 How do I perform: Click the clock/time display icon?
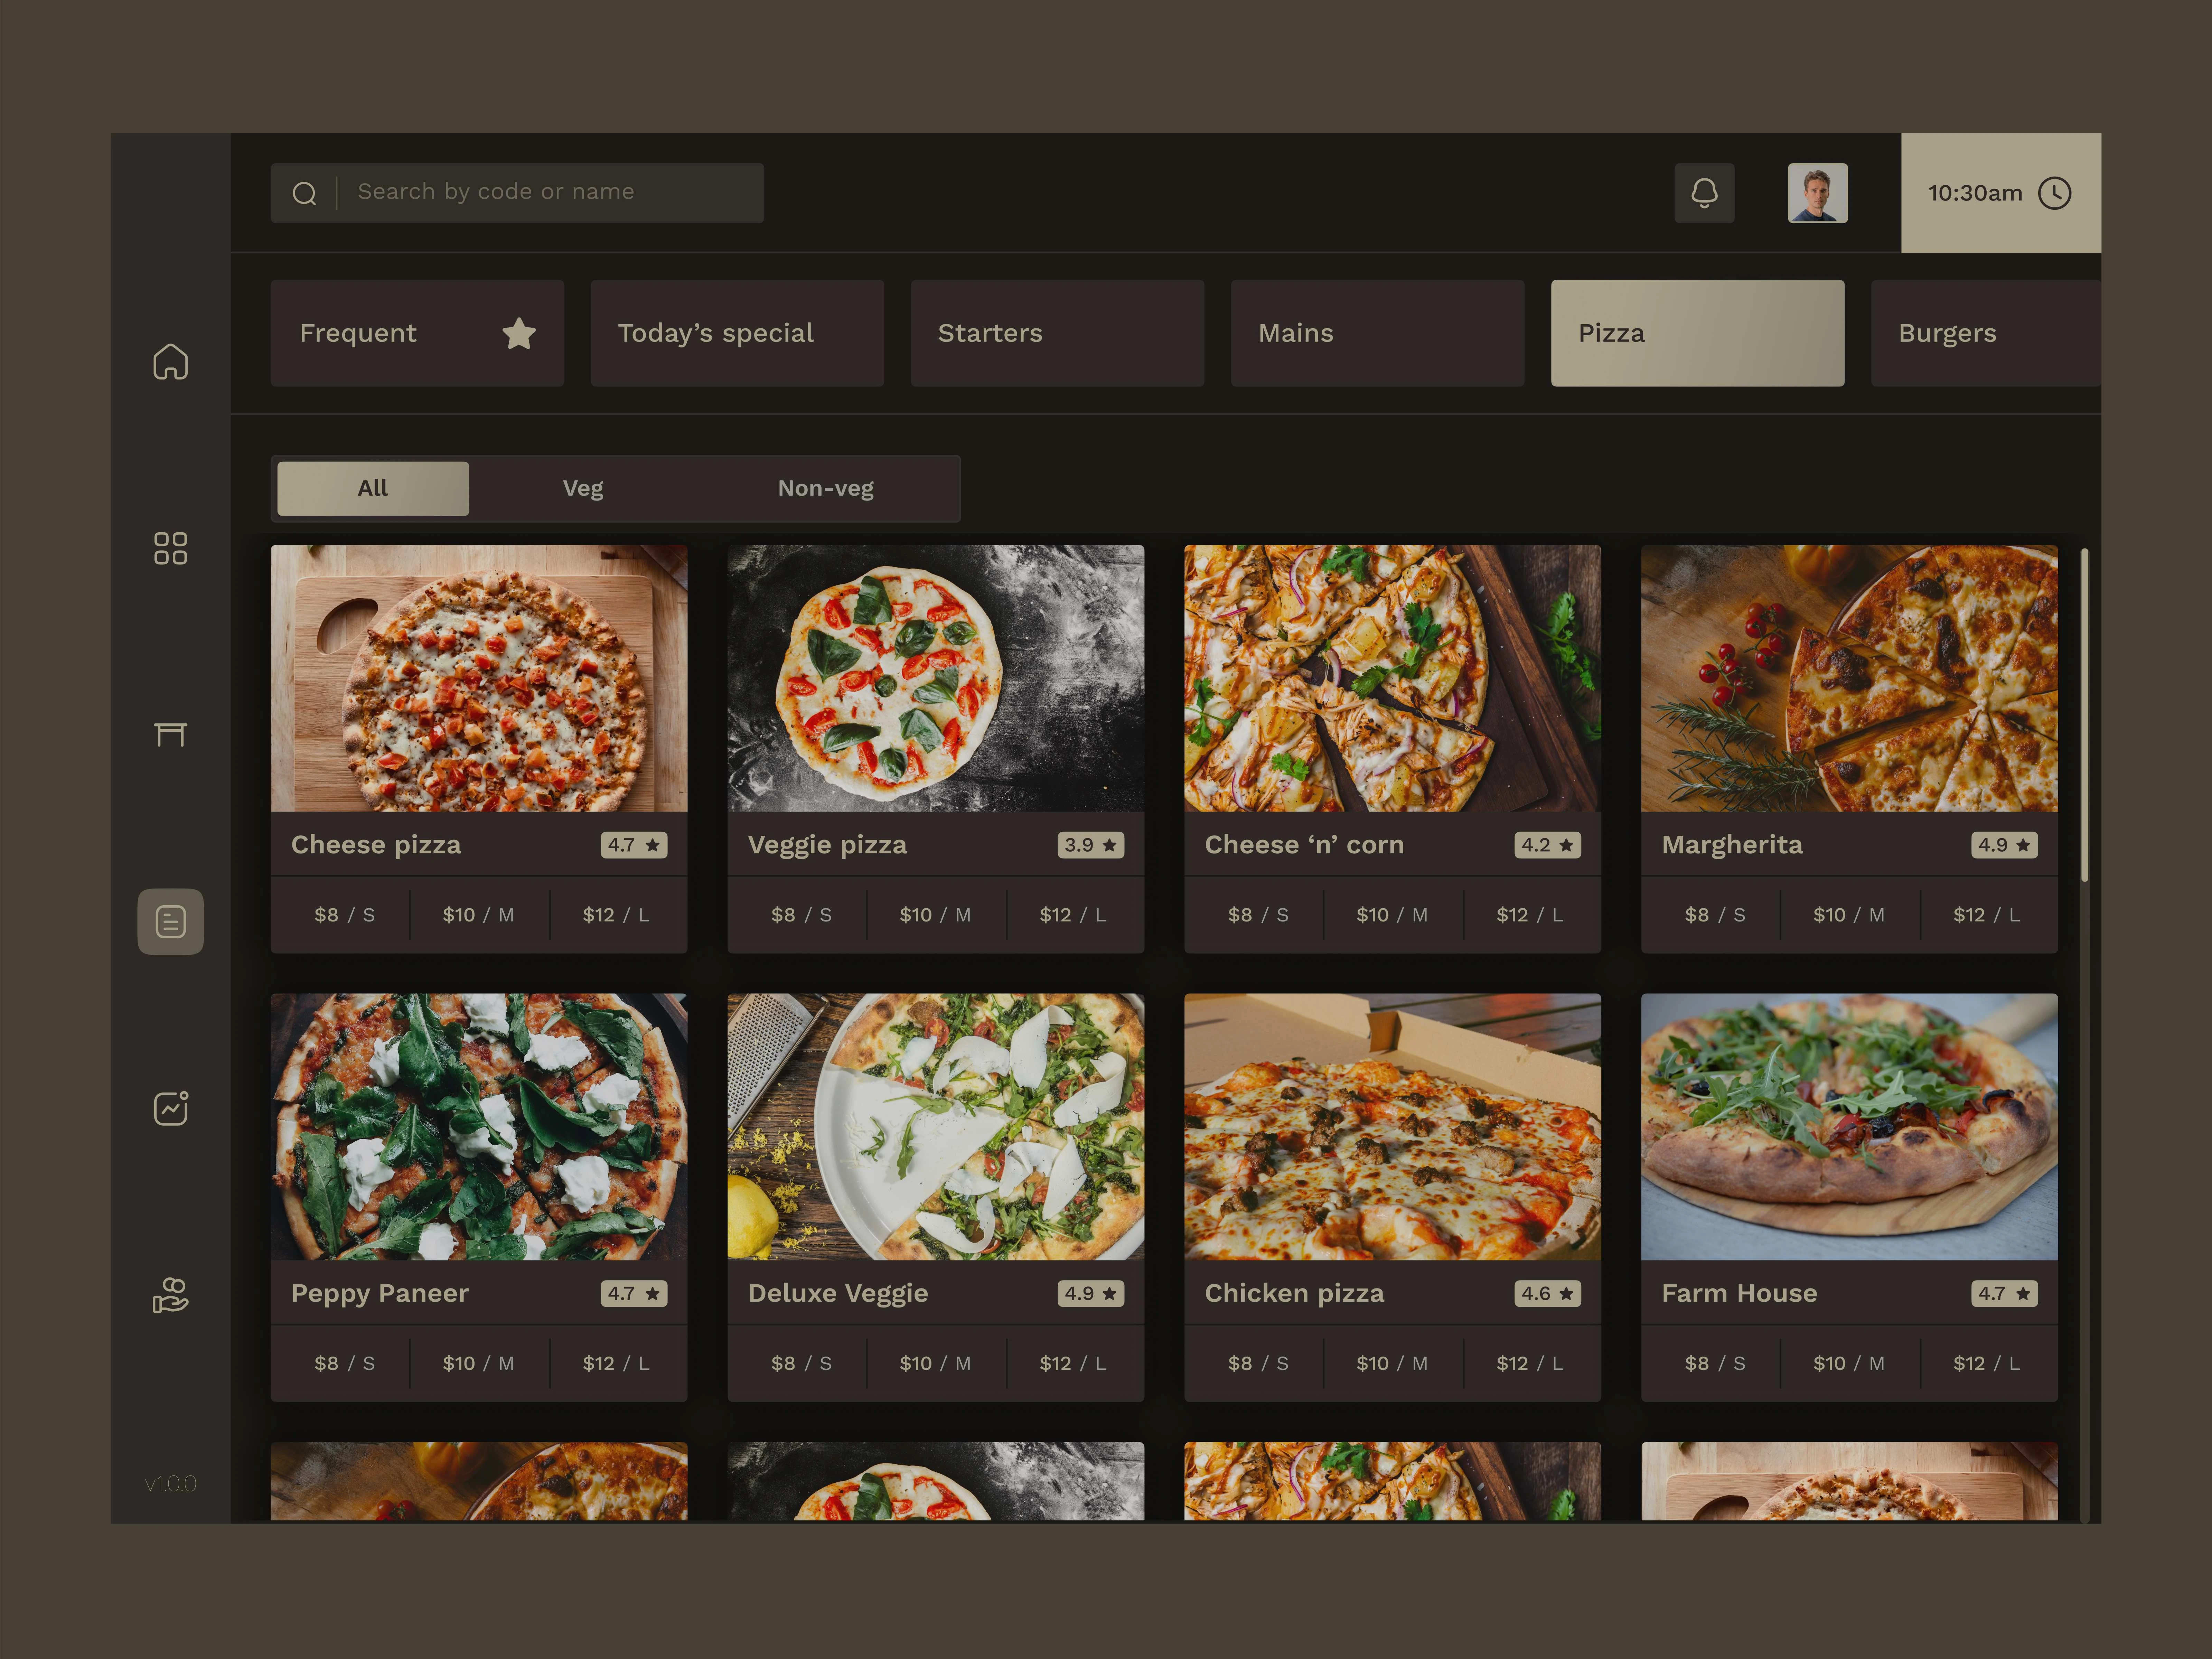(2057, 192)
